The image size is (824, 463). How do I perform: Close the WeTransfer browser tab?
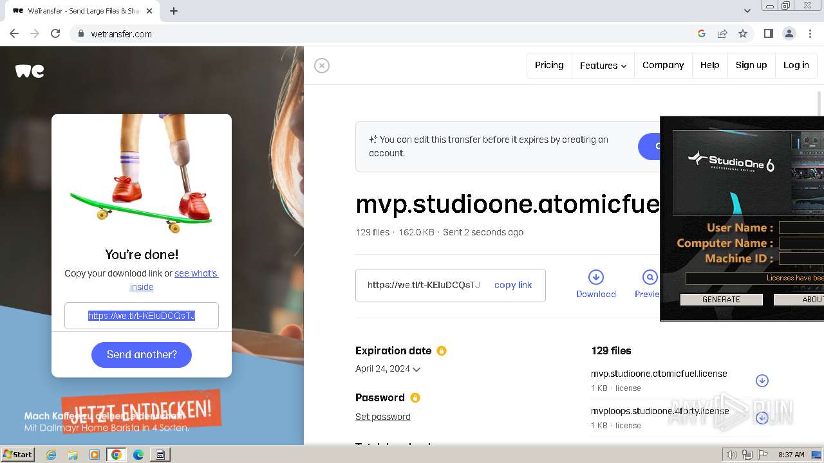[x=149, y=11]
